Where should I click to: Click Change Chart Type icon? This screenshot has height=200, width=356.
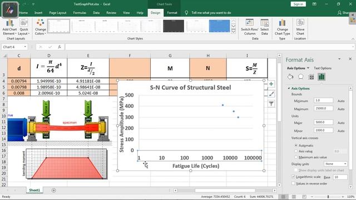(x=282, y=27)
